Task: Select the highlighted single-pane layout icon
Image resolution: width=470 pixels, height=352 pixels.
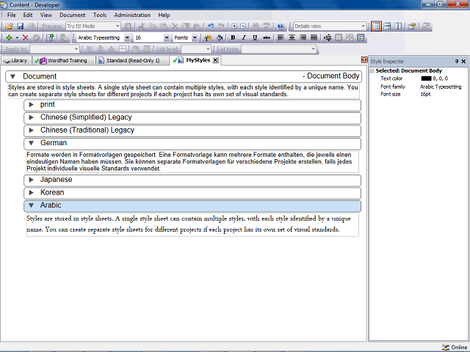Action: pyautogui.click(x=376, y=26)
